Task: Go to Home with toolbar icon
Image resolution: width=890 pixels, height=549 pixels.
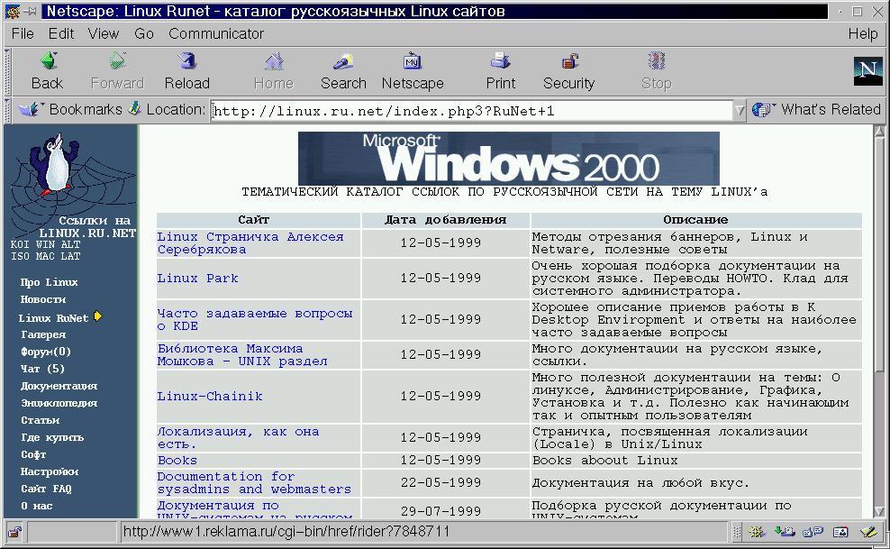Action: pyautogui.click(x=274, y=61)
